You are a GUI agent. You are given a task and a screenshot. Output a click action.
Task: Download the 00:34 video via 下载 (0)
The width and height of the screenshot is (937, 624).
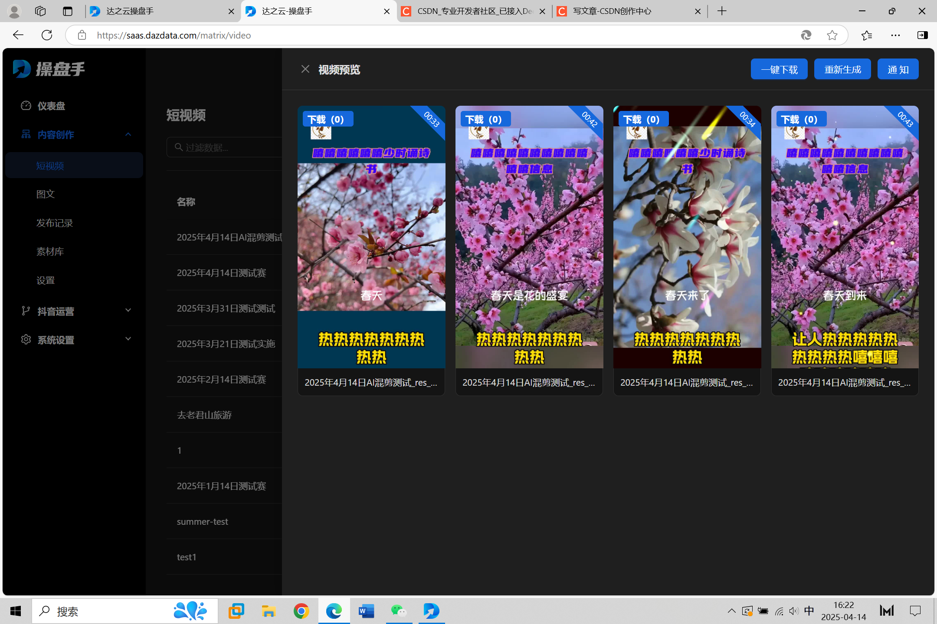click(643, 119)
